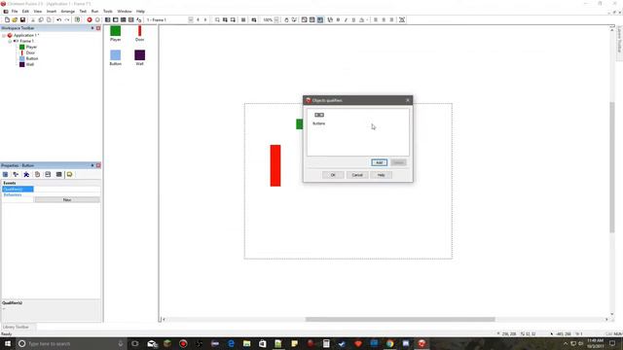Redo the last action in toolbar
Image resolution: width=623 pixels, height=350 pixels.
coord(67,19)
